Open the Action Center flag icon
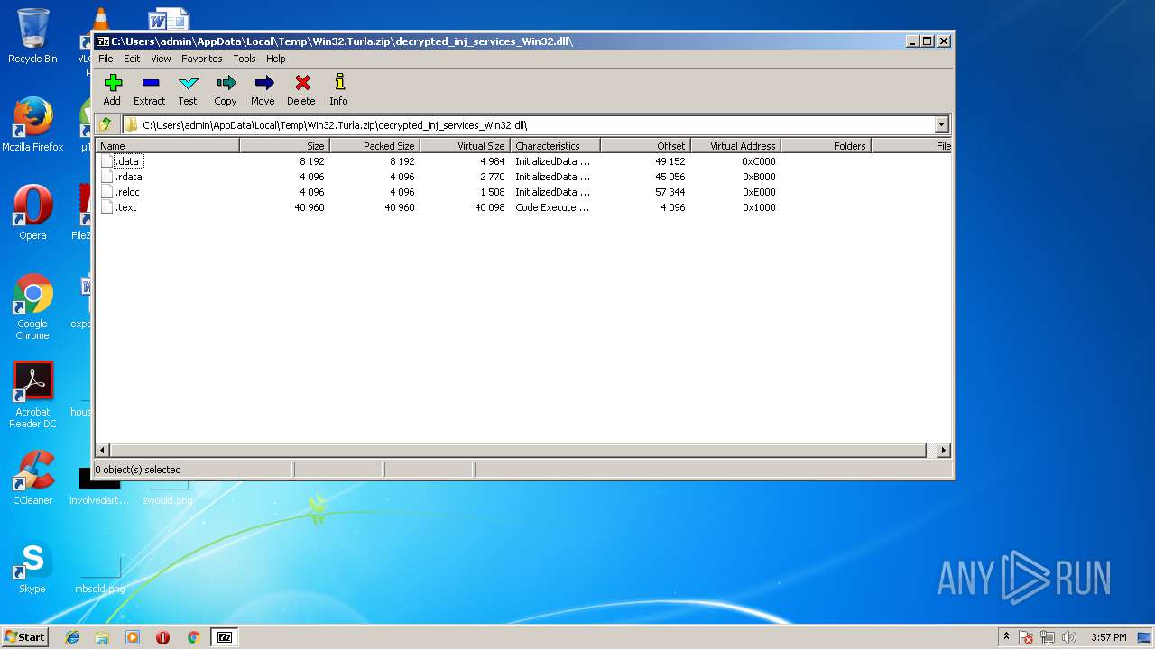 [1027, 637]
